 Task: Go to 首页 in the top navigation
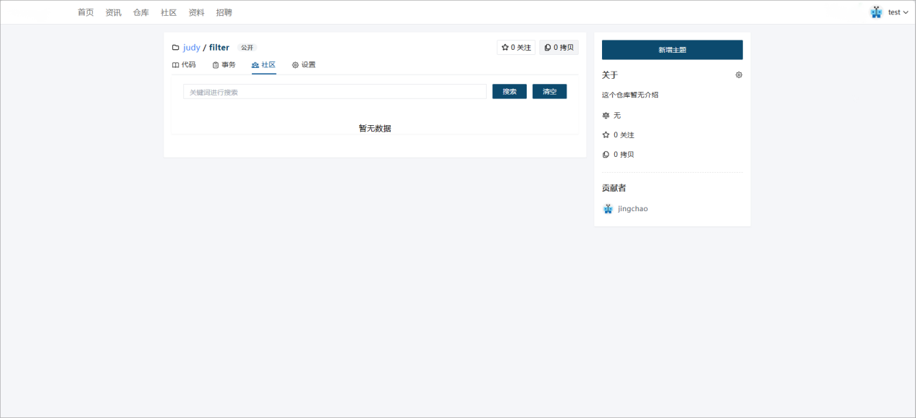click(85, 12)
